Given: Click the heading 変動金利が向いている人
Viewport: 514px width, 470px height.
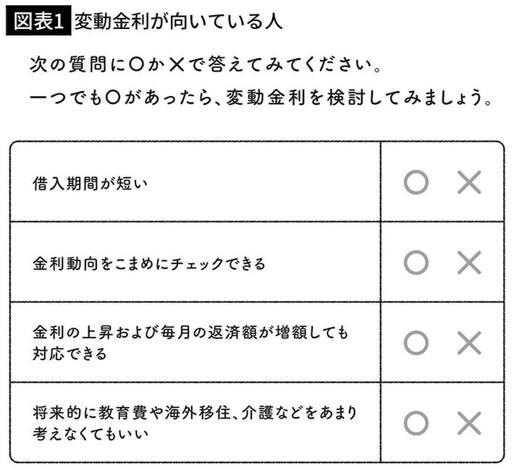Looking at the screenshot, I should 177,22.
